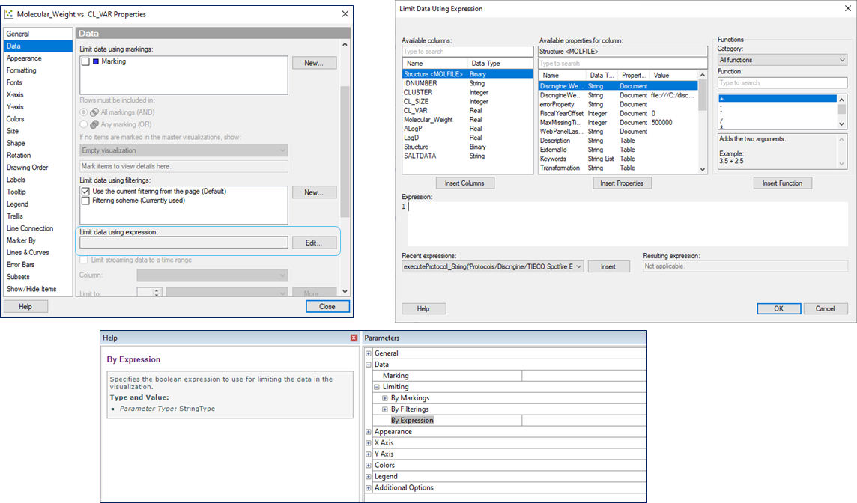Collapse the Data node in Parameters
This screenshot has height=503, width=857.
click(369, 365)
